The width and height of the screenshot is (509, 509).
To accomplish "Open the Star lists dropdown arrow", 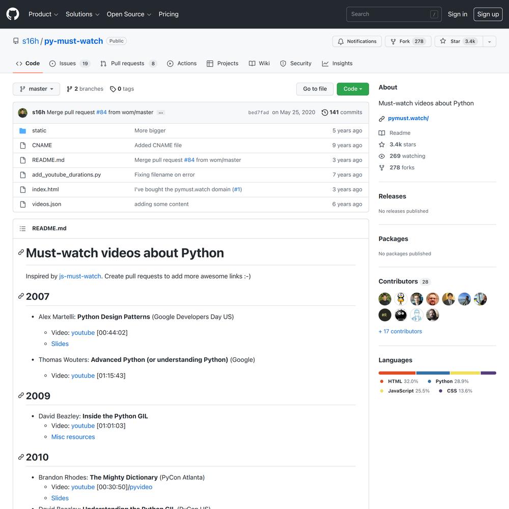I will coord(489,42).
